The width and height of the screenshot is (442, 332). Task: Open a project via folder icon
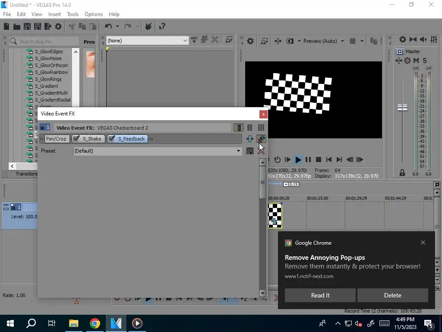(x=17, y=26)
